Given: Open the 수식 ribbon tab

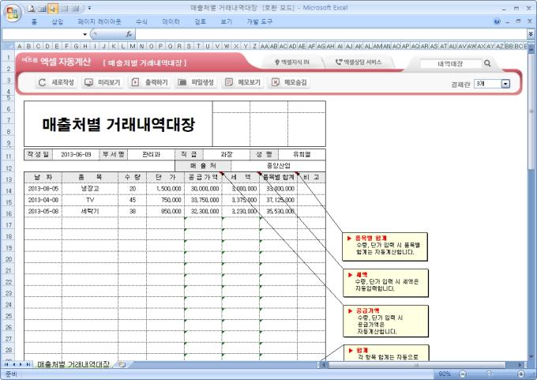Looking at the screenshot, I should pos(141,22).
